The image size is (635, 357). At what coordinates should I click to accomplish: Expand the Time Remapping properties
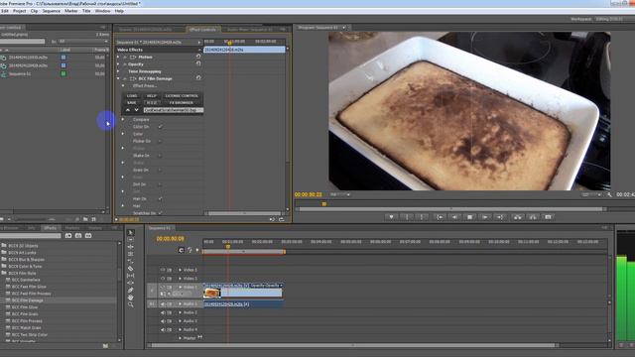point(118,71)
